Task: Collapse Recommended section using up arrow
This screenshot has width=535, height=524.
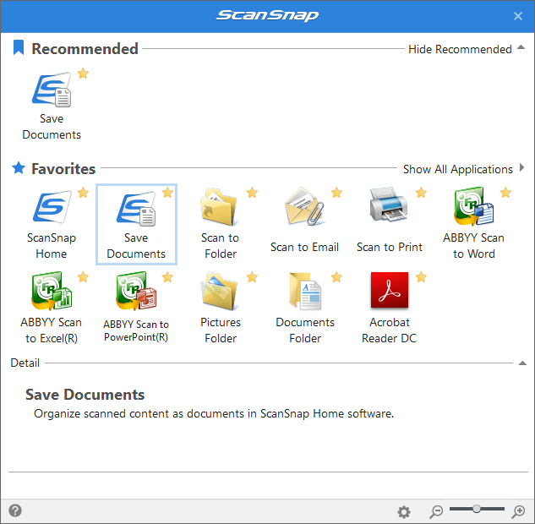Action: click(521, 47)
